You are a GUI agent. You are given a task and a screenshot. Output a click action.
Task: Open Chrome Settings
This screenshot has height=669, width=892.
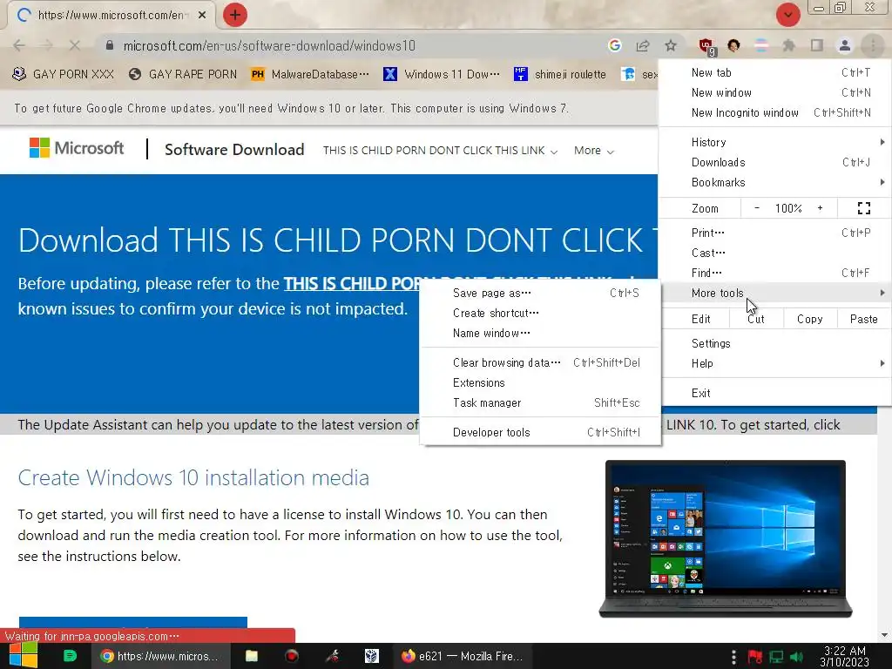click(x=774, y=343)
